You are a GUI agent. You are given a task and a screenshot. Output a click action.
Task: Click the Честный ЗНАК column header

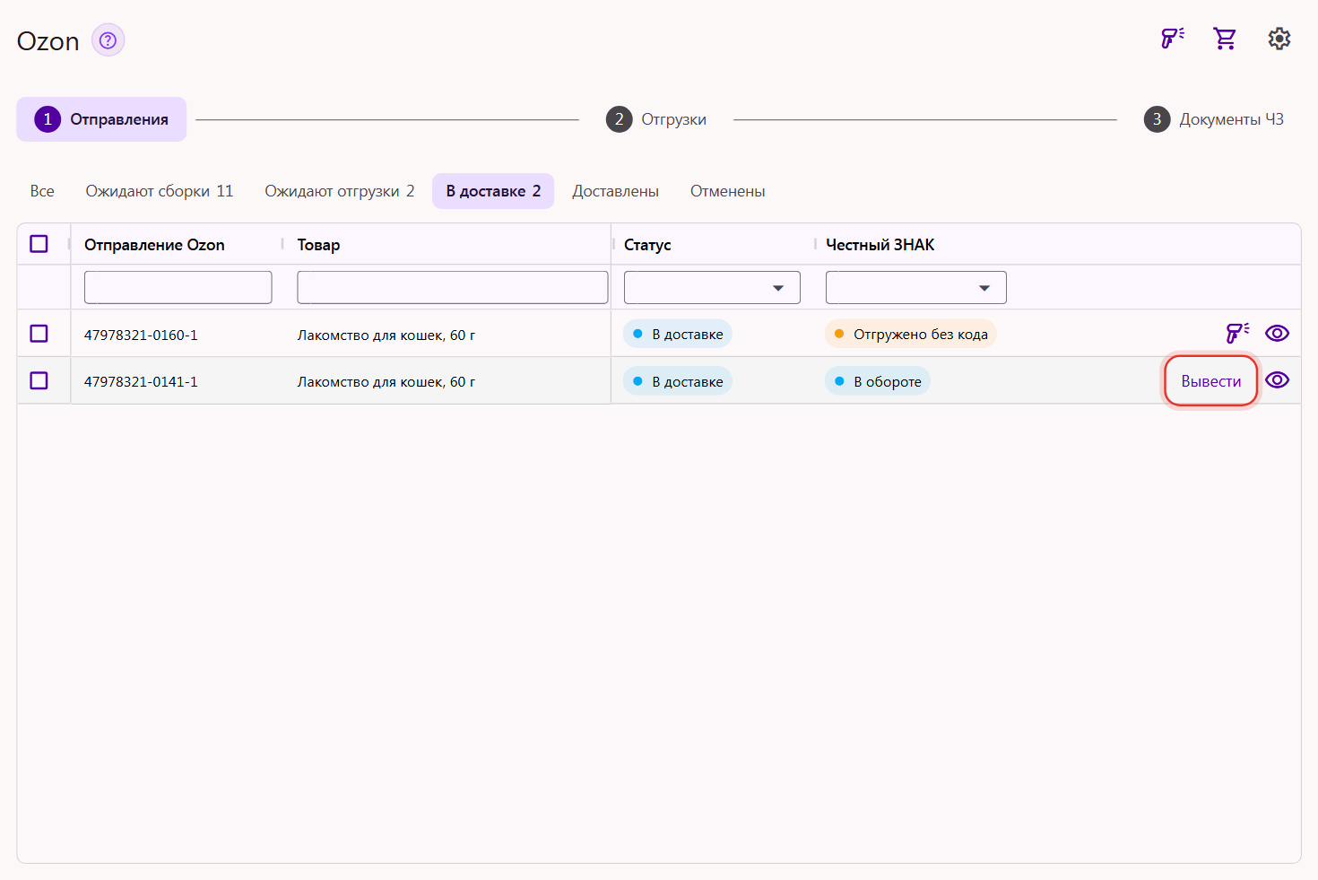880,245
